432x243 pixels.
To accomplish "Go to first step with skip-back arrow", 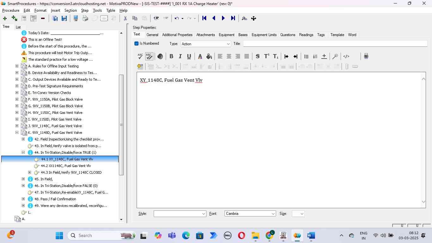I will (204, 18).
